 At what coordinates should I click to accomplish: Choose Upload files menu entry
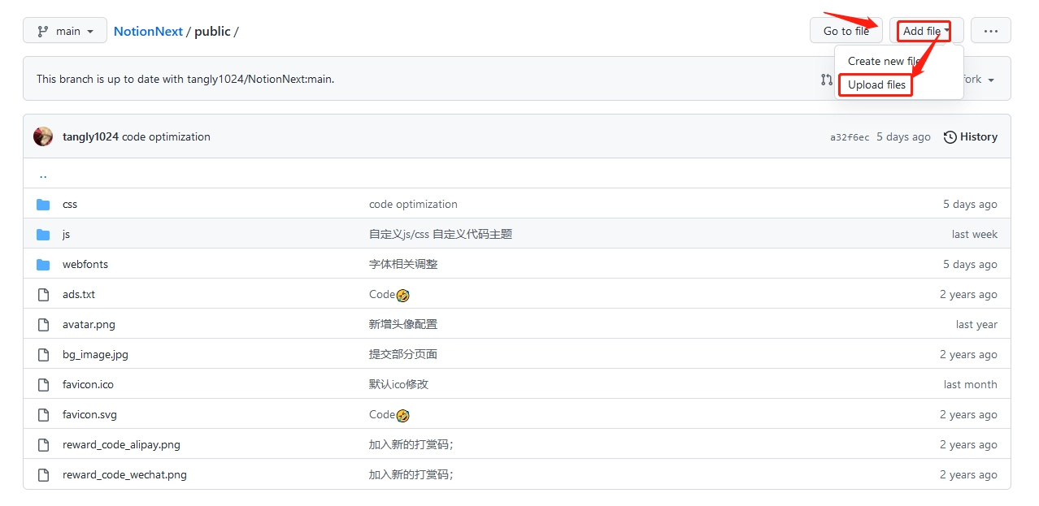coord(876,84)
